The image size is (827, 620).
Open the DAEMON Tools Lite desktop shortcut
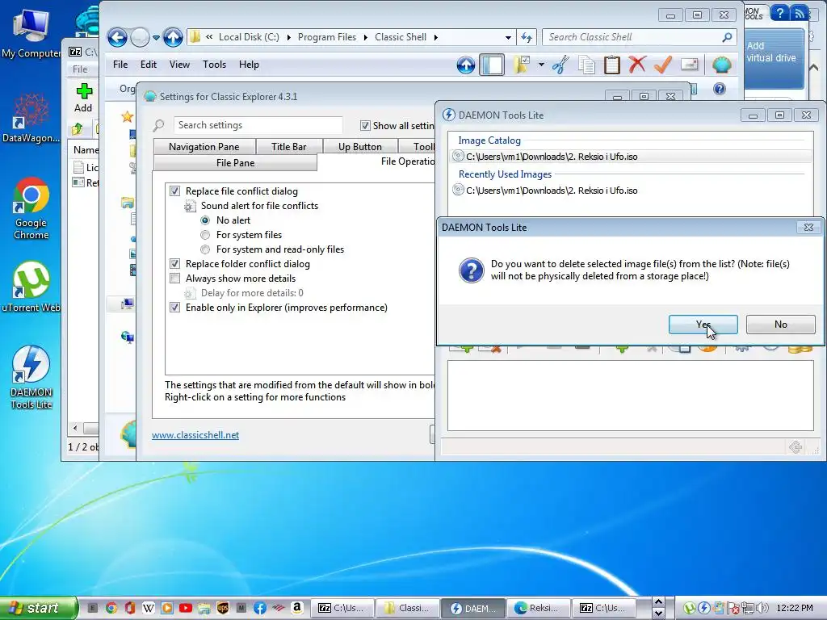click(x=31, y=377)
